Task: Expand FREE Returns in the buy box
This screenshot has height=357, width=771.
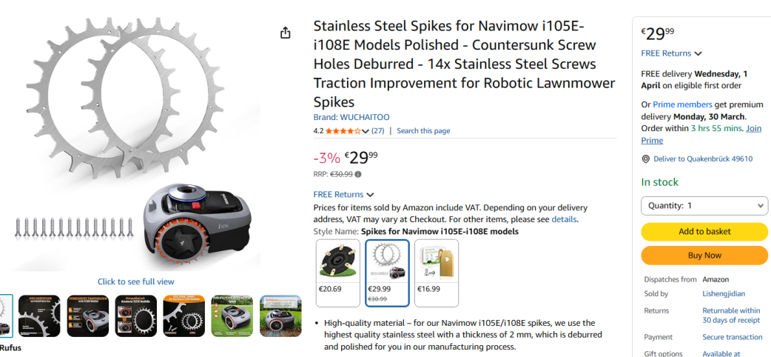Action: pos(671,53)
